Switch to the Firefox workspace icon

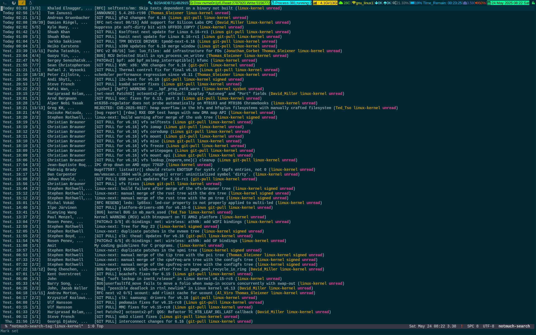click(x=14, y=3)
